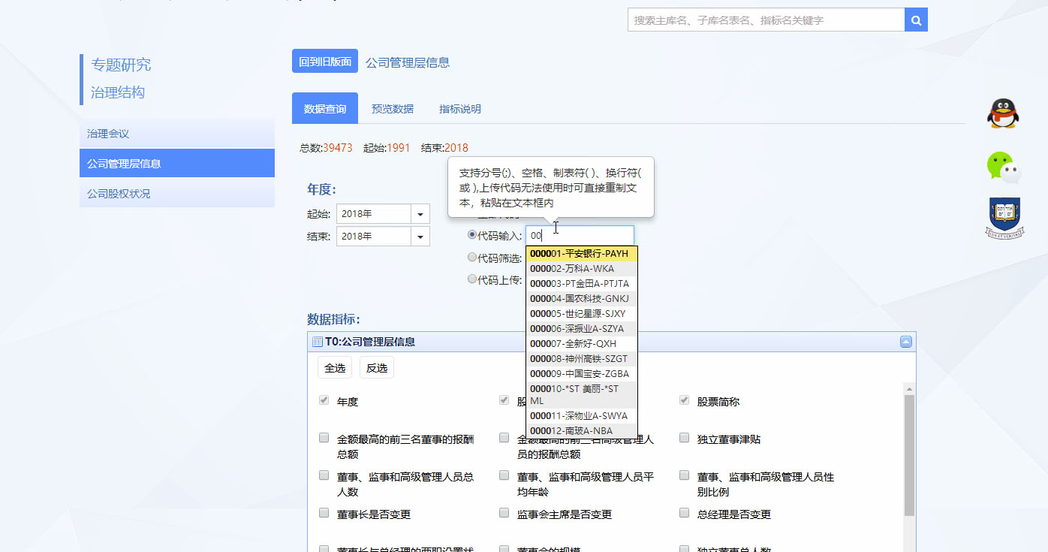Toggle the 股票简称 checkbox
The height and width of the screenshot is (552, 1048).
(684, 400)
